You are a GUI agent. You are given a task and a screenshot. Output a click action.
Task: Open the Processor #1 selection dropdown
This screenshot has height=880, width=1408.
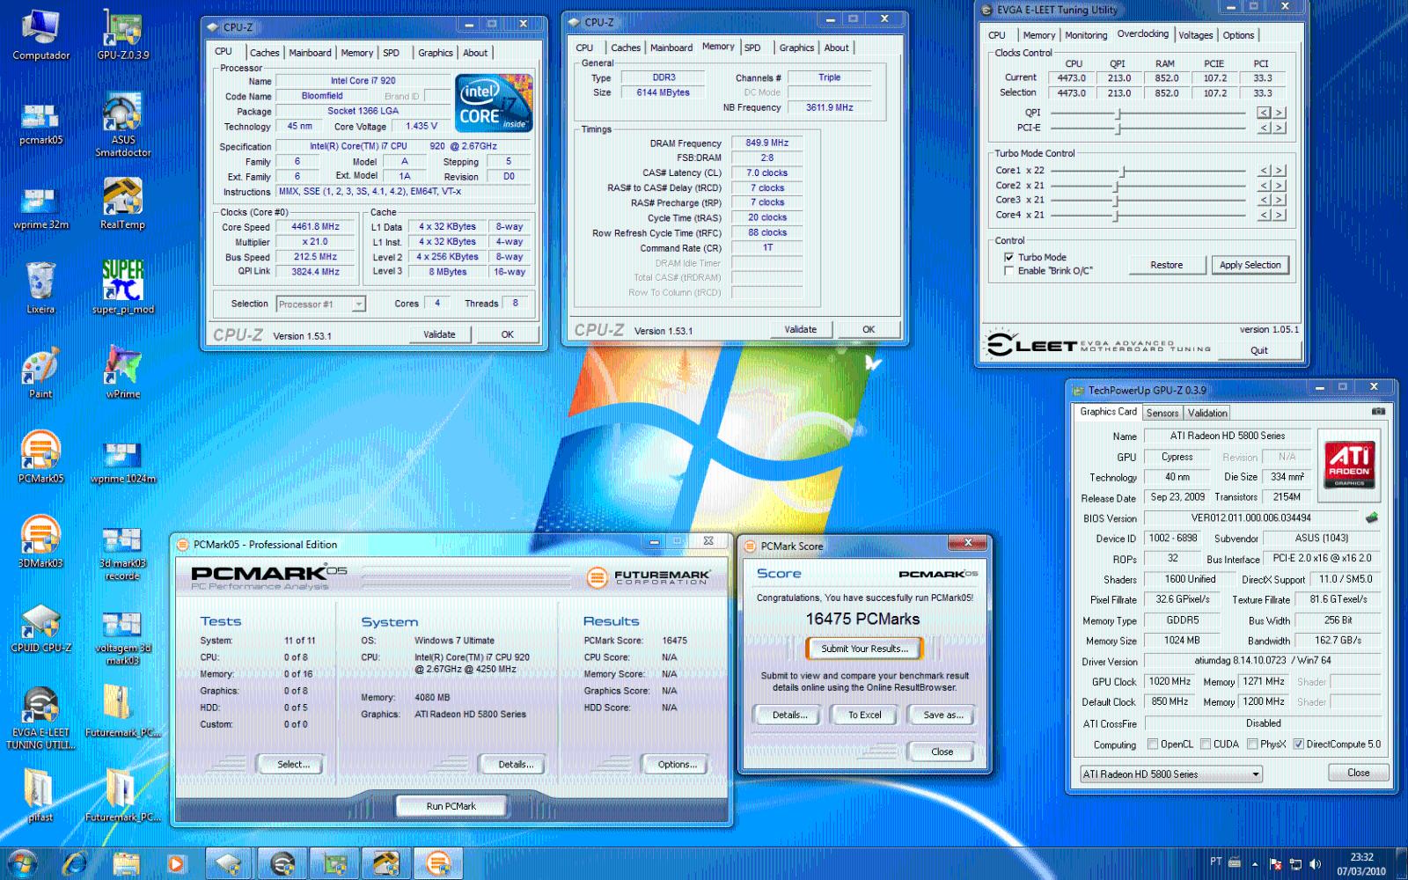(320, 304)
